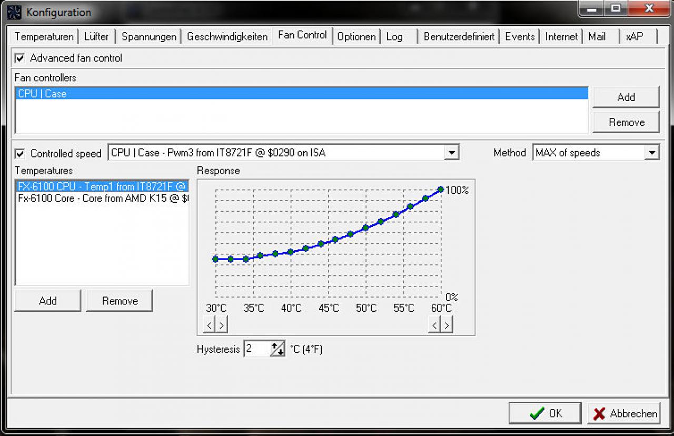
Task: Click the leftmost 30°C point on curve
Action: tap(215, 259)
